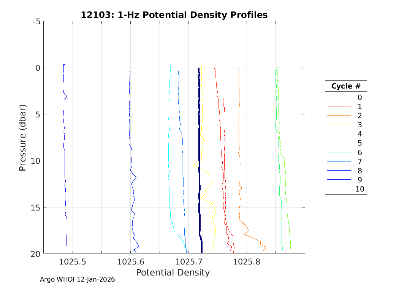Click the cyan cycle 6 legend line swatch
Screen dimensions: 399x285
[x=339, y=152]
